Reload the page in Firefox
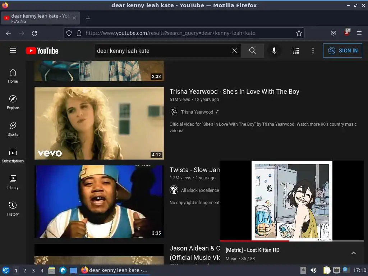 point(34,33)
